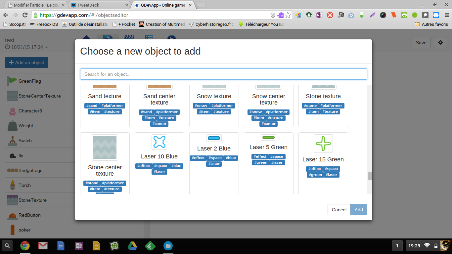Click the shelf clock showing 19:29
This screenshot has width=452, height=254.
414,246
